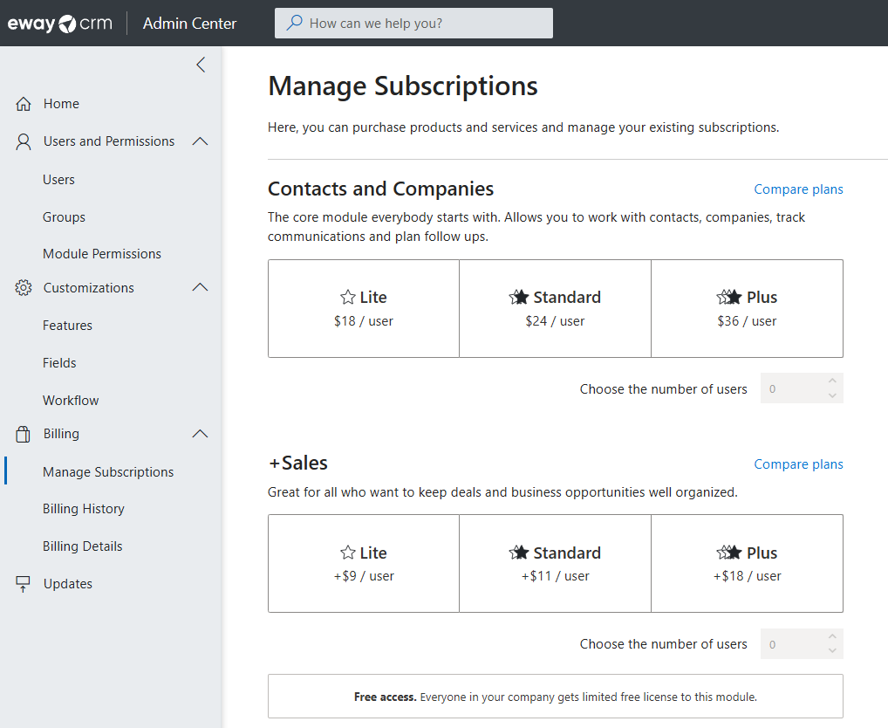Select Contacts Standard plan at $24 per user

pos(555,309)
